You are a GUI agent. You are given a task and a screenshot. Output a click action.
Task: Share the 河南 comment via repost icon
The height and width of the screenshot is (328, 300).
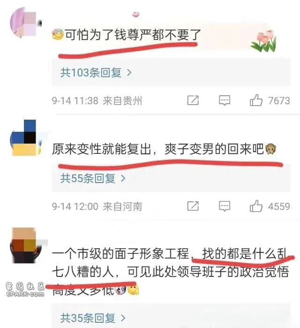pos(193,206)
